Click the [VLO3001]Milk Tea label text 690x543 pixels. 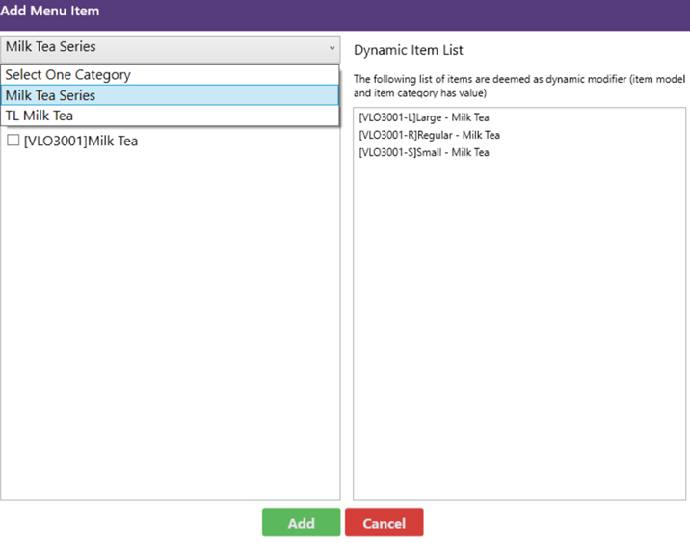[x=81, y=141]
